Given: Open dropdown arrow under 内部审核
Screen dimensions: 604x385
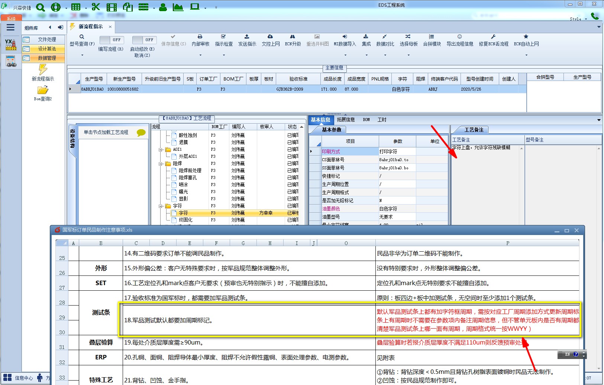Looking at the screenshot, I should tap(200, 55).
